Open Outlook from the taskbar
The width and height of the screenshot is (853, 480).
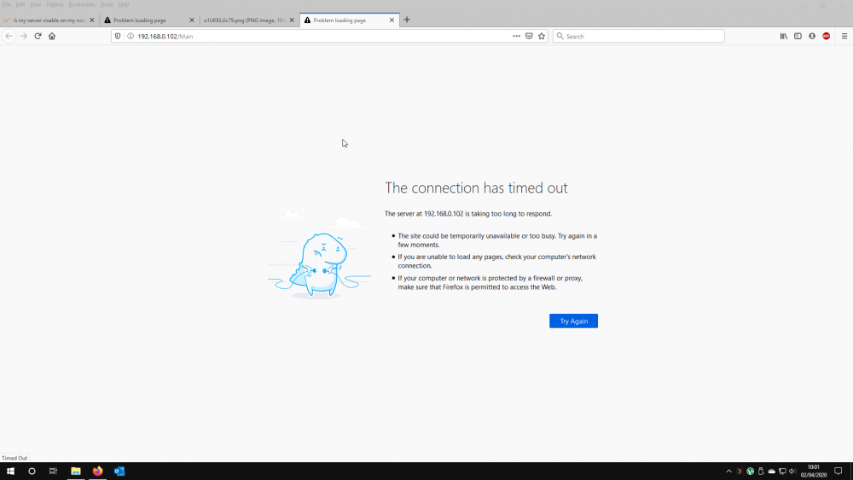pos(119,471)
